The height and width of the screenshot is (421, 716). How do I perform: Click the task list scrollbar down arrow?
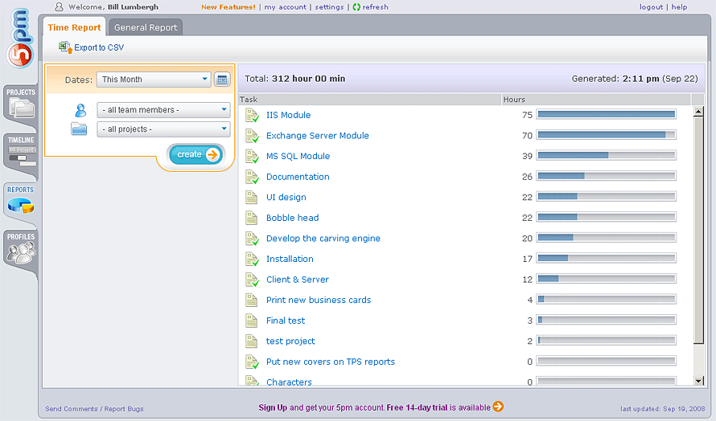697,381
